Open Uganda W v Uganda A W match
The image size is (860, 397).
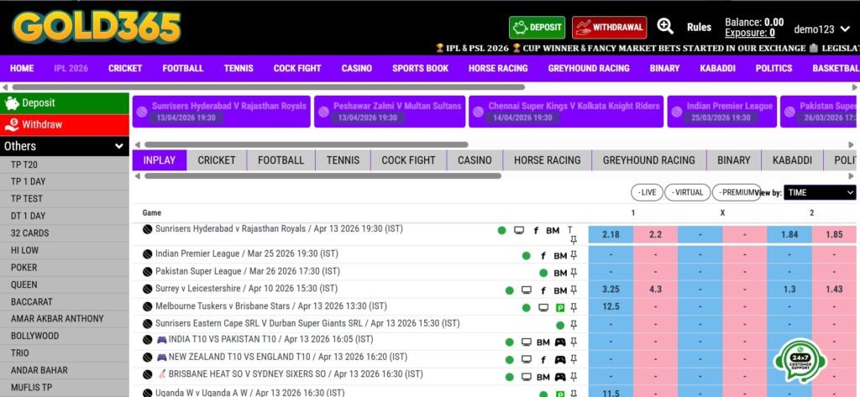[249, 393]
